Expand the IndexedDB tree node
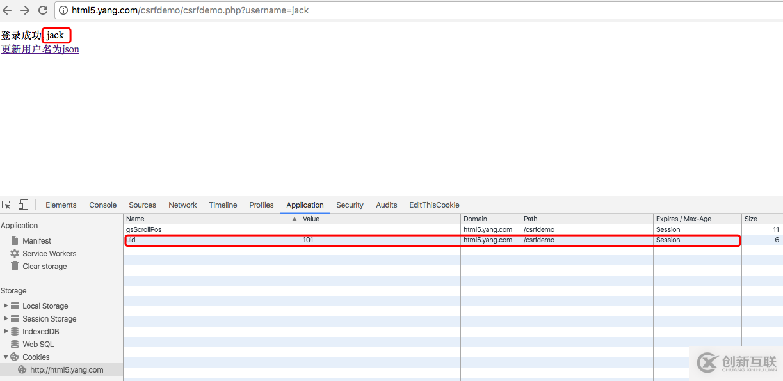The image size is (783, 381). coord(6,332)
